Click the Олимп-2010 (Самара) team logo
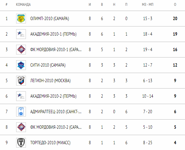Viewport: 185px width, 150px height. click(x=21, y=19)
